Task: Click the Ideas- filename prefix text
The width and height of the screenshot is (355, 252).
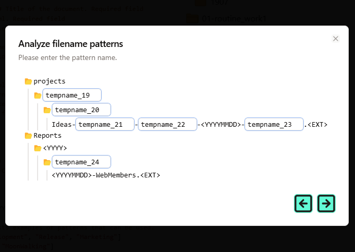Action: tap(63, 125)
